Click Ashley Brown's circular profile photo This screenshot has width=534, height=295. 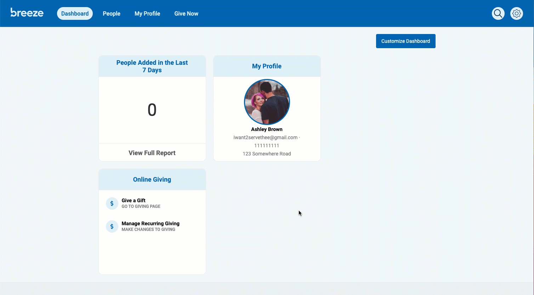[x=267, y=102]
